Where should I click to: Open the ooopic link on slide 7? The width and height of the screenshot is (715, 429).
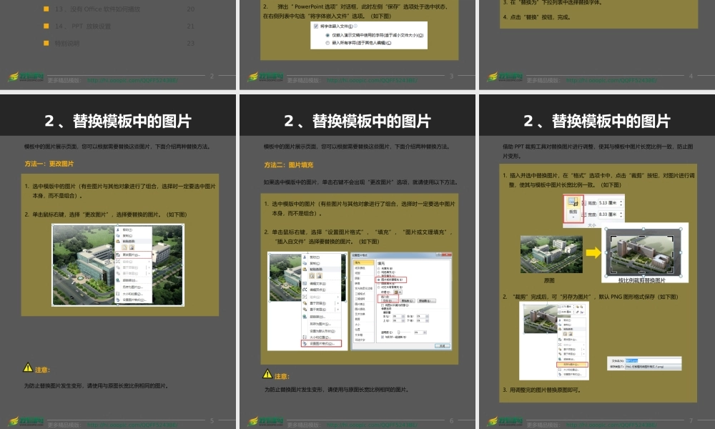click(611, 425)
